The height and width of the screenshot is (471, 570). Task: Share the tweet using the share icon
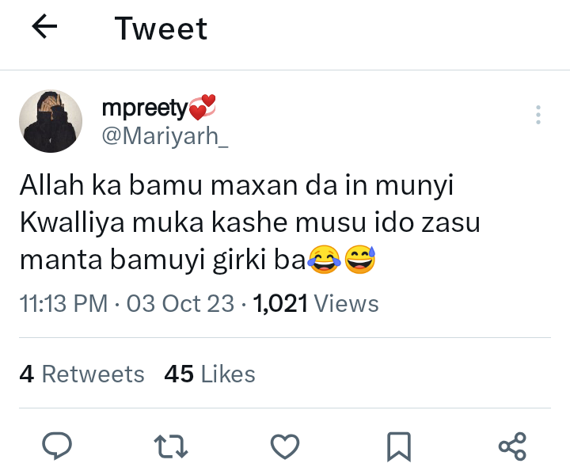pos(512,446)
